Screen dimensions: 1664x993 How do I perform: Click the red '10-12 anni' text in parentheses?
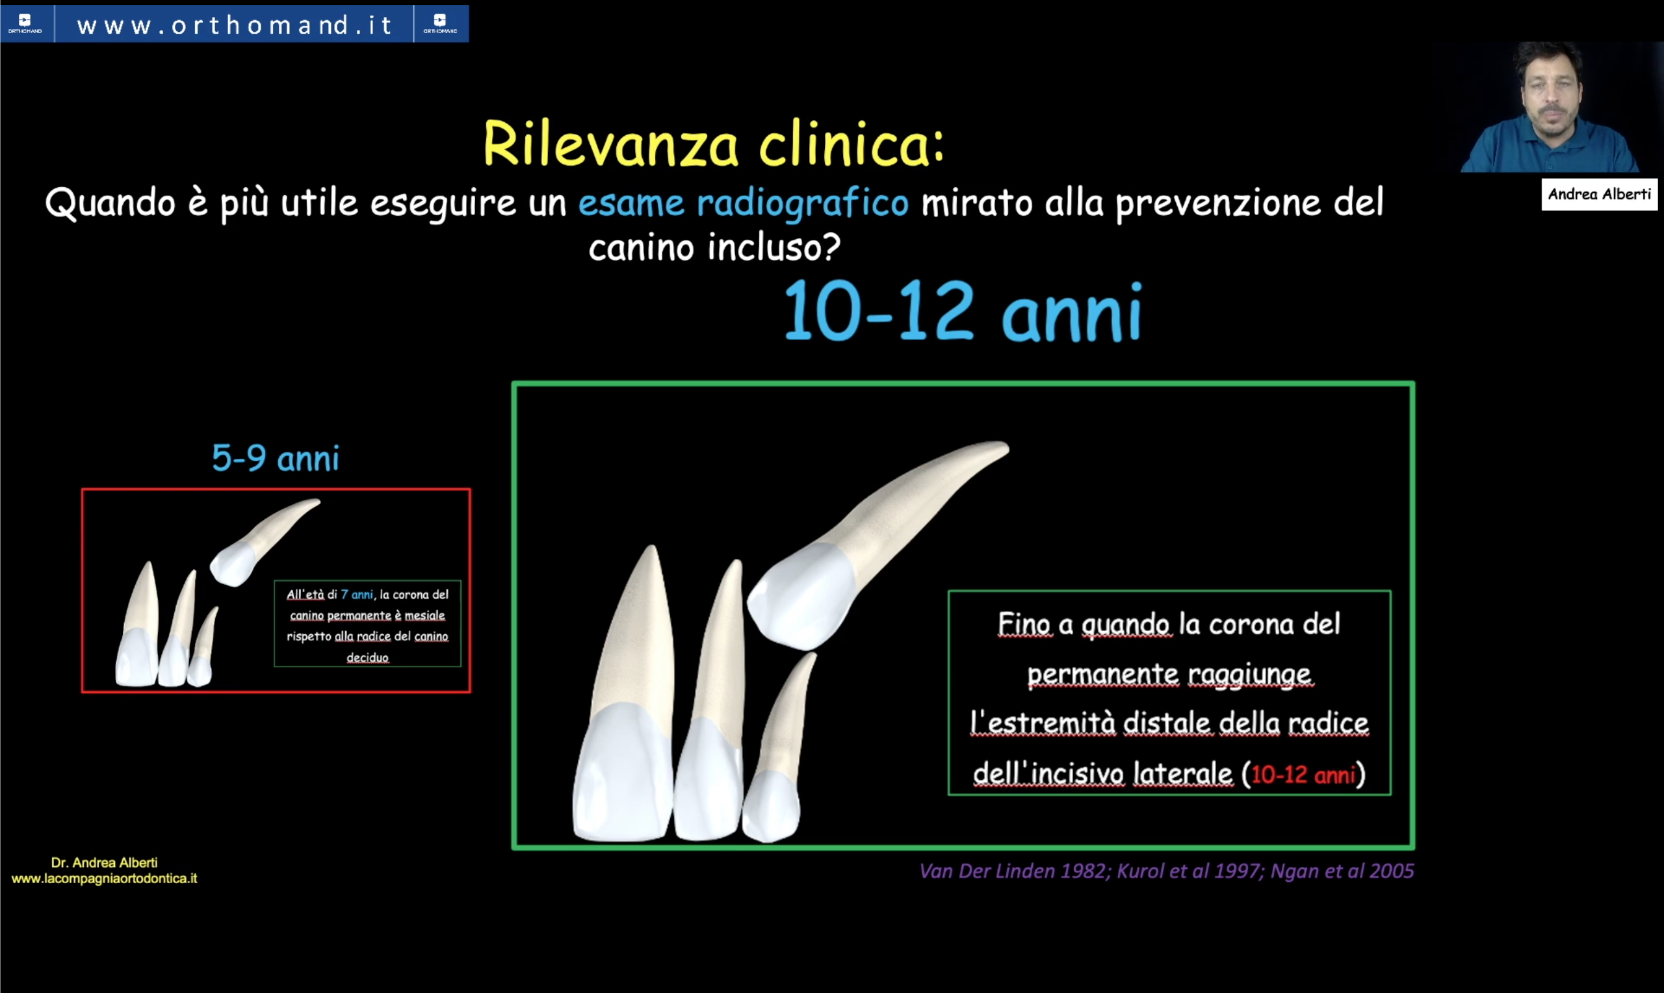pos(1302,775)
